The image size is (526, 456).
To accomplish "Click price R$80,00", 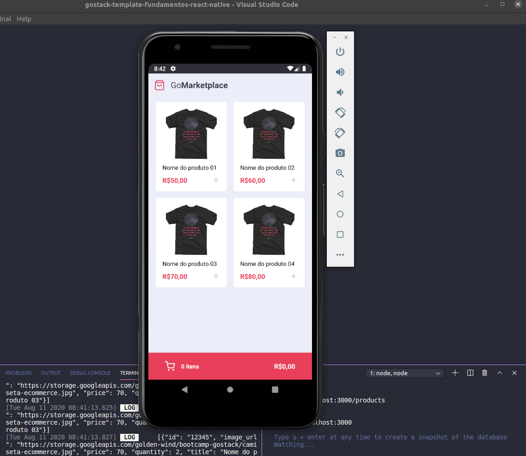I will (x=253, y=277).
